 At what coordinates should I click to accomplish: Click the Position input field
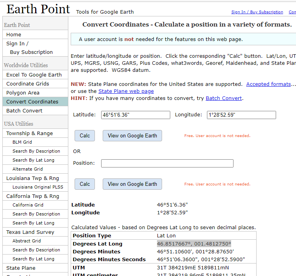167,163
